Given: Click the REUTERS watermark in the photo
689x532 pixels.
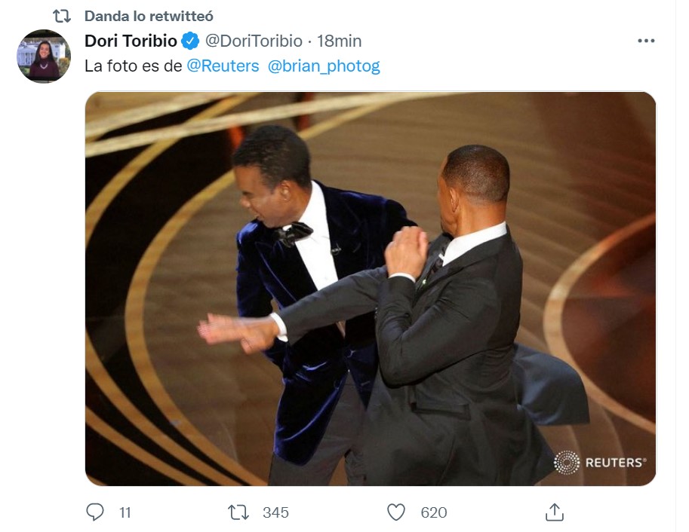Looking at the screenshot, I should click(x=600, y=463).
